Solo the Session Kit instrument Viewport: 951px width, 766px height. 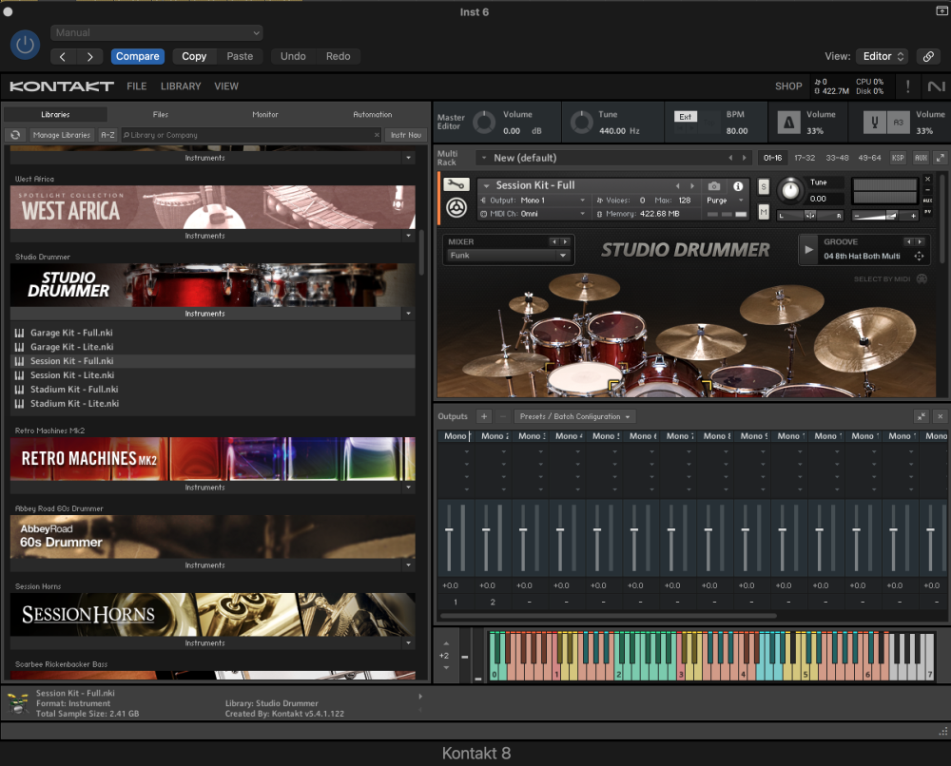click(764, 186)
